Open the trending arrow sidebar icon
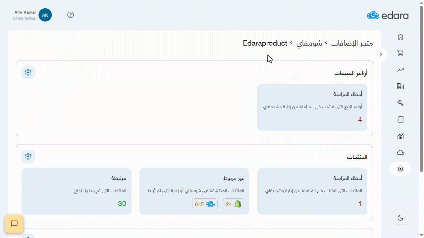 (x=400, y=70)
